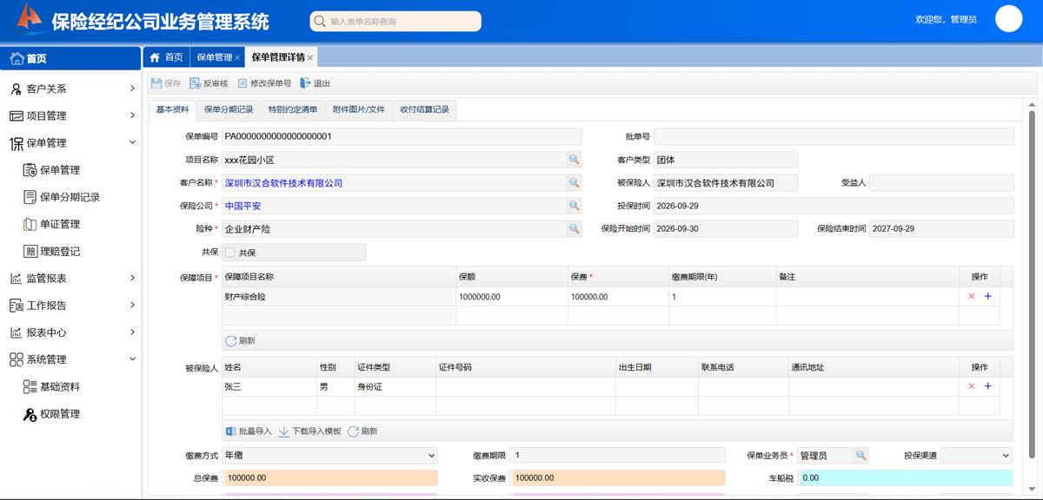This screenshot has height=500, width=1043.
Task: Click the 保单分期记录 sidebar icon
Action: 30,197
